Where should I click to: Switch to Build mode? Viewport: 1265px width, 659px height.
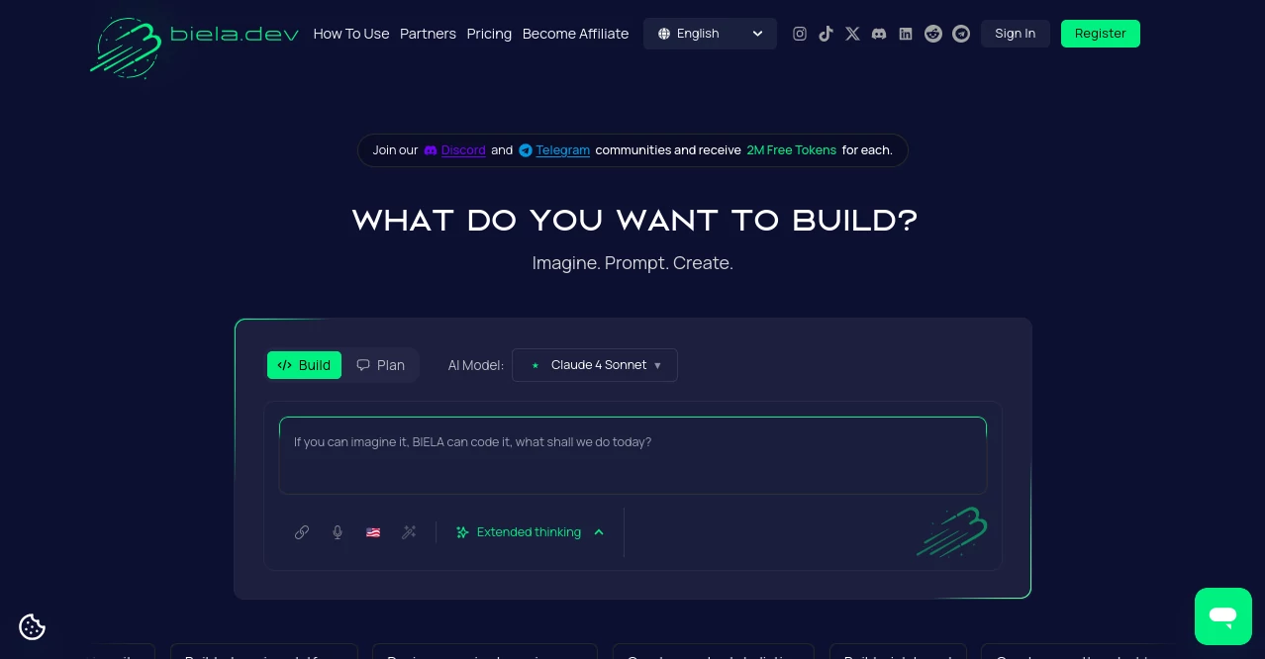coord(304,364)
